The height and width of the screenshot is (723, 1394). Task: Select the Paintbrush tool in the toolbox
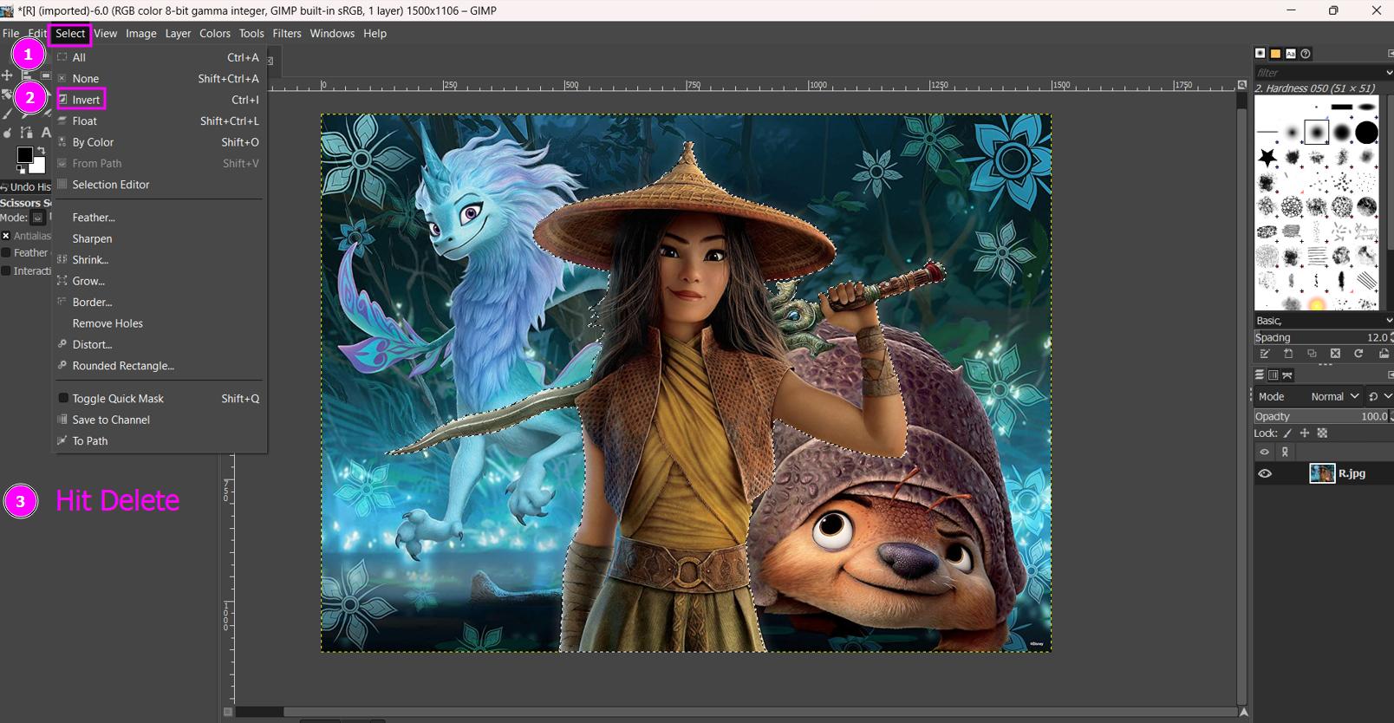pos(7,114)
